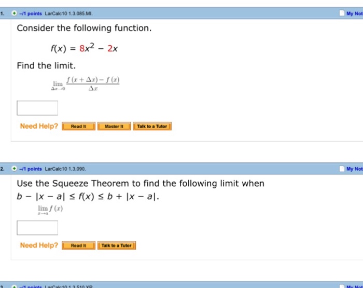
Task: Click the answer box for question 1
Action: click(x=37, y=108)
